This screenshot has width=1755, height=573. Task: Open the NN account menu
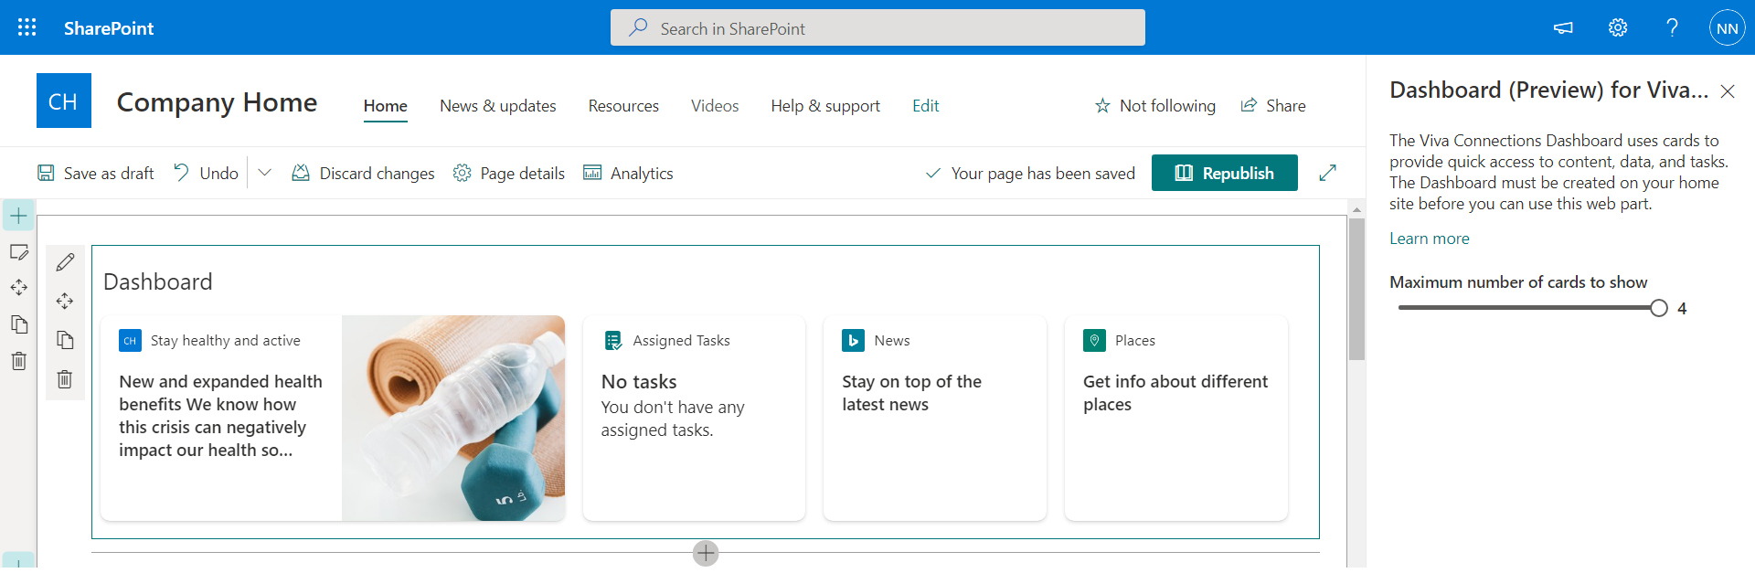(x=1727, y=28)
